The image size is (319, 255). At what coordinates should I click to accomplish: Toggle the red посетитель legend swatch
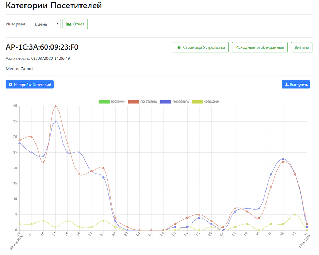tap(134, 102)
